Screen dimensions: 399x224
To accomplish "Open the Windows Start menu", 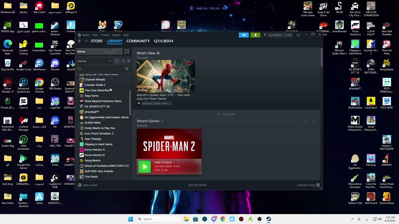I will 131,219.
